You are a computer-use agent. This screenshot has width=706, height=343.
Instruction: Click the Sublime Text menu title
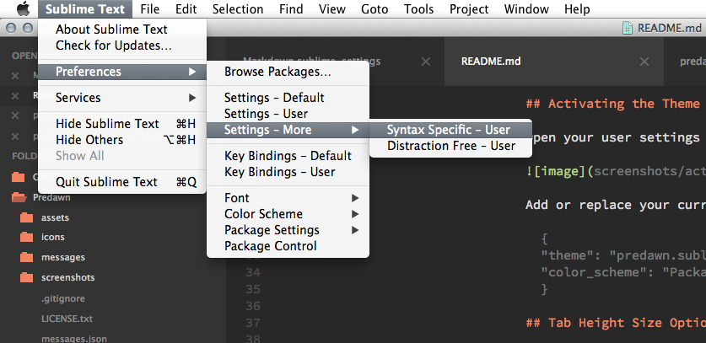coord(85,9)
